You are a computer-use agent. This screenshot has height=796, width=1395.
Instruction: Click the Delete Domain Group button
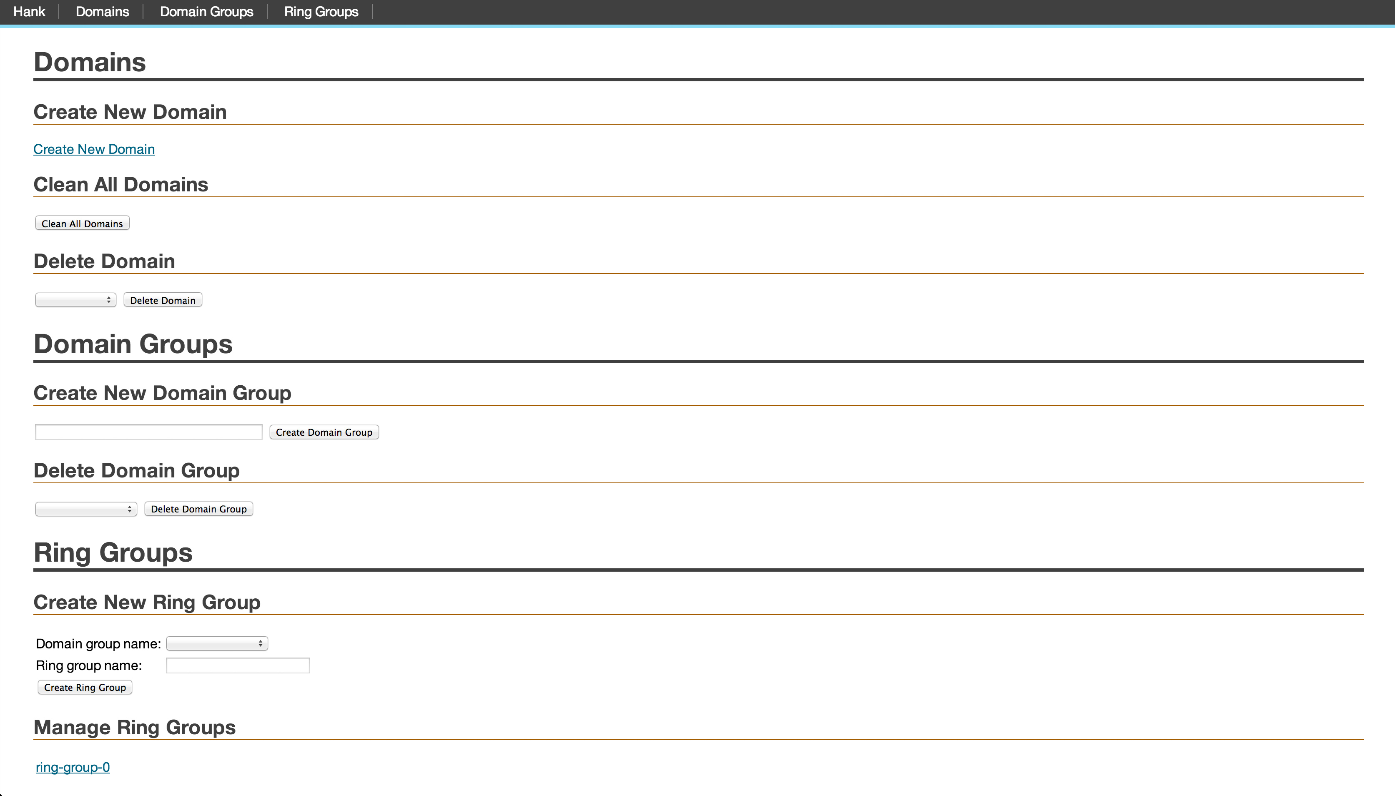(x=198, y=509)
